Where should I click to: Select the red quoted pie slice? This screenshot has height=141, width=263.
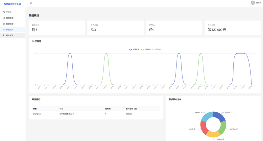[x=203, y=127]
